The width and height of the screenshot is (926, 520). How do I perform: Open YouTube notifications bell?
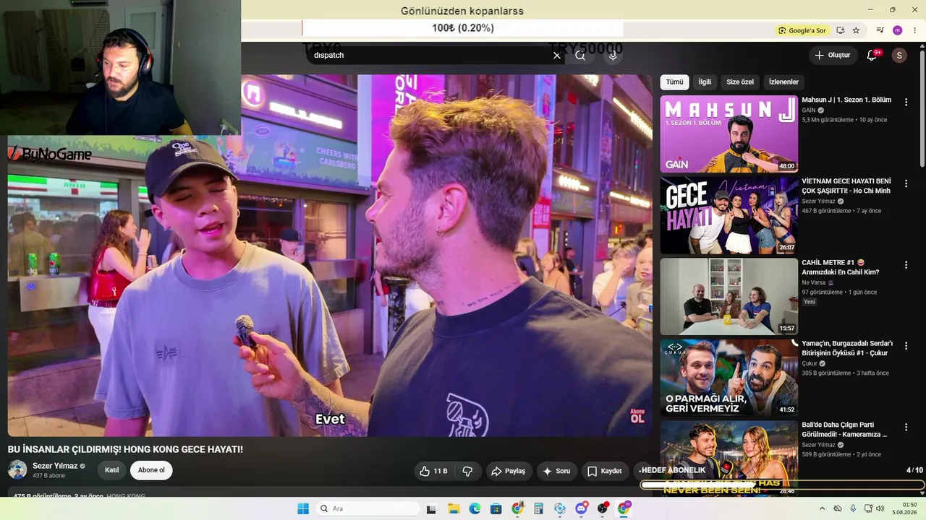(x=872, y=56)
